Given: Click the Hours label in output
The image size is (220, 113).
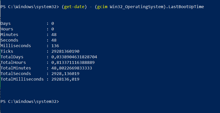Looking at the screenshot, I should pos(7,29).
